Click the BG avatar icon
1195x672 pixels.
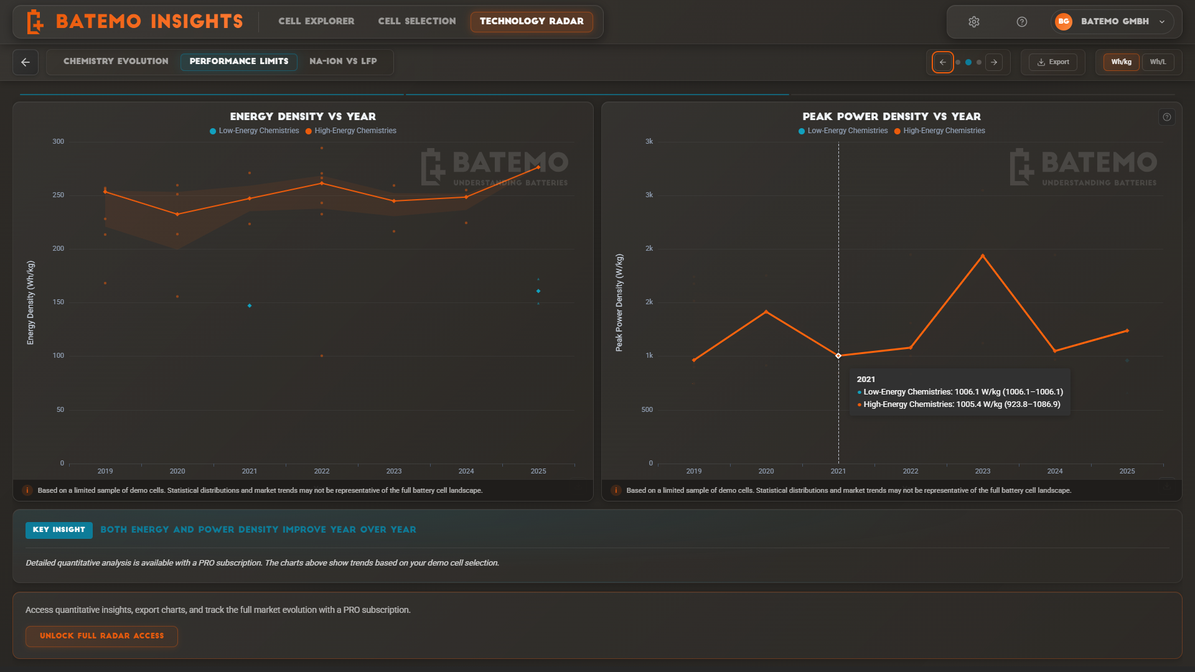1064,22
